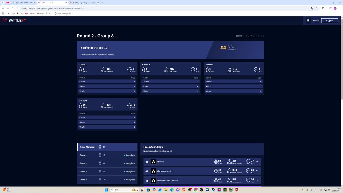Select Game 2 in the sidebar list
Image resolution: width=343 pixels, height=193 pixels.
[x=107, y=163]
